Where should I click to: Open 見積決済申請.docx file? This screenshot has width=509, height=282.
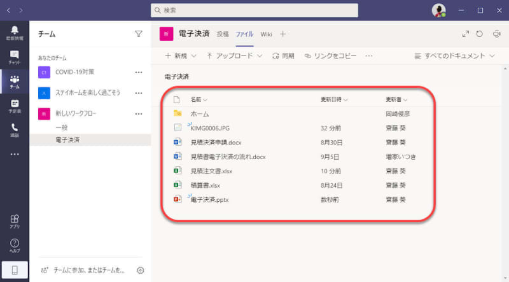point(216,143)
